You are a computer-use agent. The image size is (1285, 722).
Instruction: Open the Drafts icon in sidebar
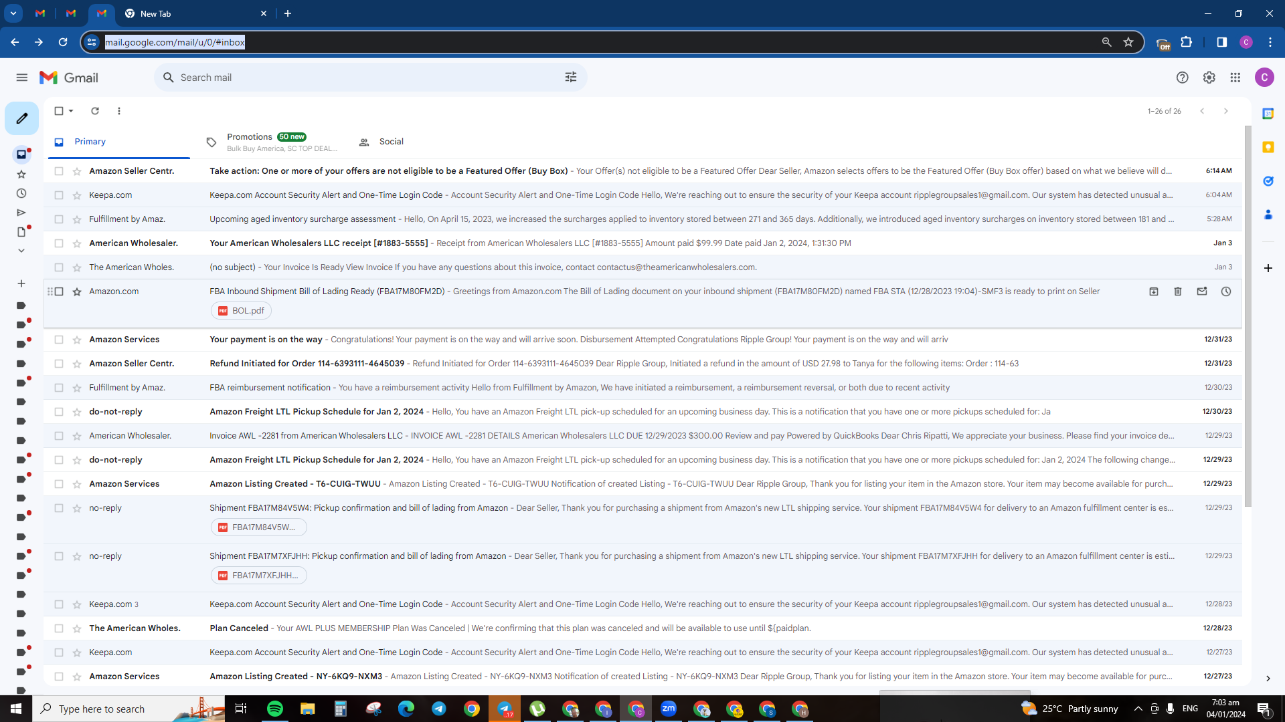coord(21,232)
